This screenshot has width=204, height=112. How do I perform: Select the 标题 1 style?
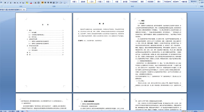[74, 2]
